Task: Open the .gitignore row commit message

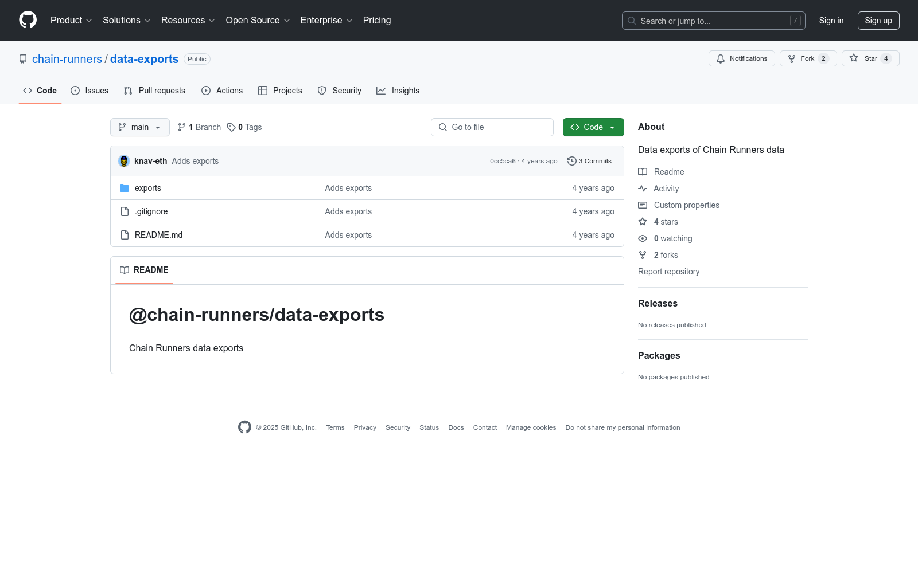Action: click(x=348, y=211)
